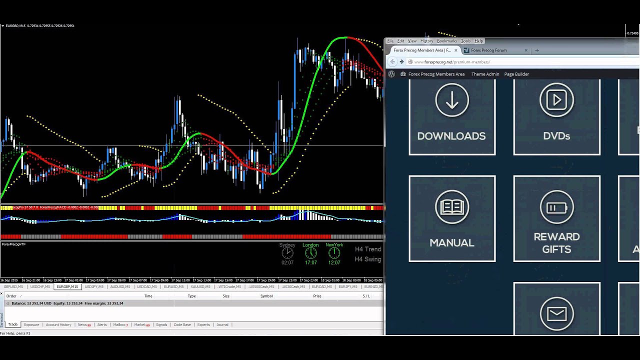Open the Experts terminal tab
640x360 pixels.
point(203,324)
